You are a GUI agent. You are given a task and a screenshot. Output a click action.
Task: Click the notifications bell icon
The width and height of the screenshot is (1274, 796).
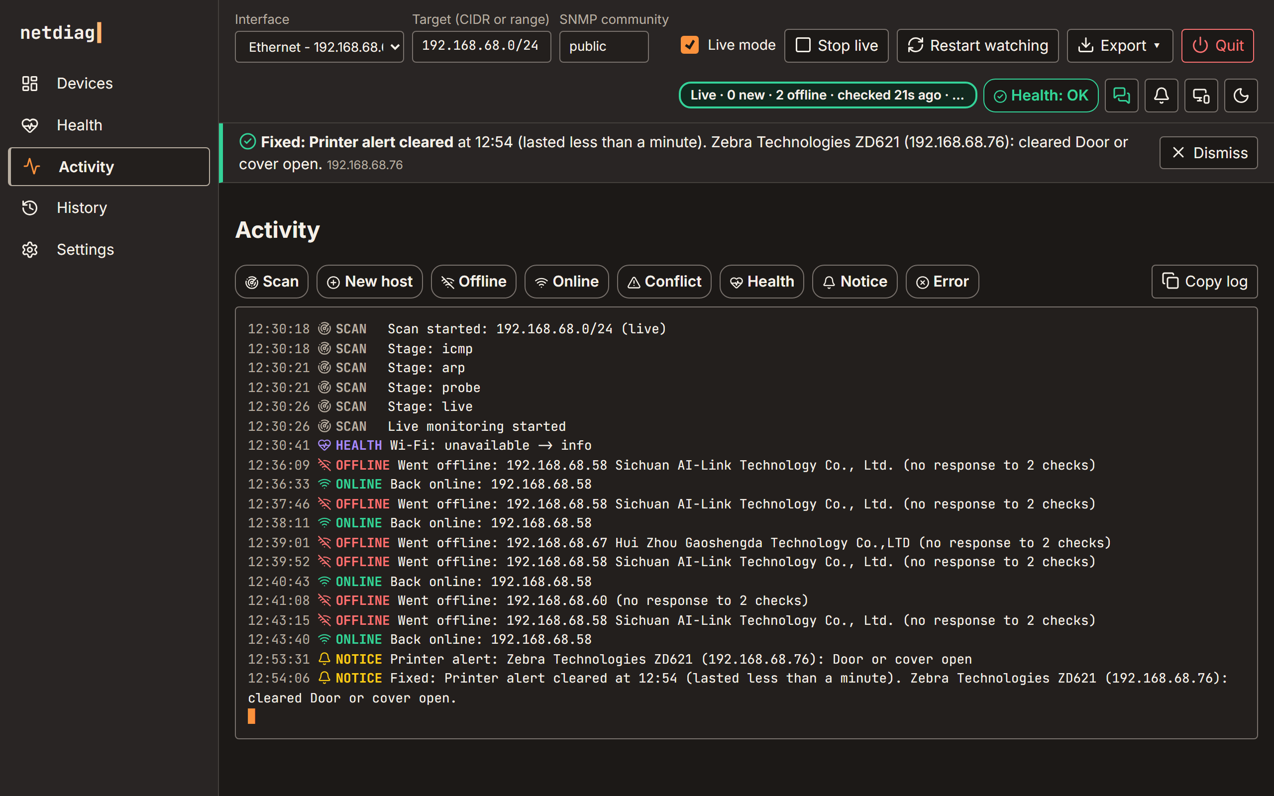(x=1161, y=96)
